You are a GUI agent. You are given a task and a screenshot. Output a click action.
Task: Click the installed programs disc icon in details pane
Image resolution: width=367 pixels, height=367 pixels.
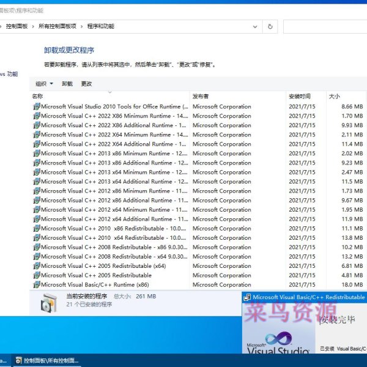49,303
